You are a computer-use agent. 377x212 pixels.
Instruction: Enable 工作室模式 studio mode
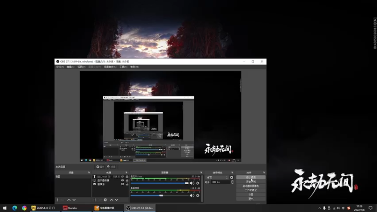tap(251, 190)
